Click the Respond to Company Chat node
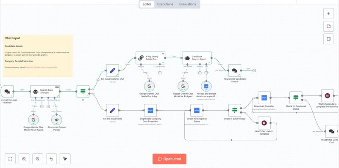The height and width of the screenshot is (168, 339). (x=332, y=131)
